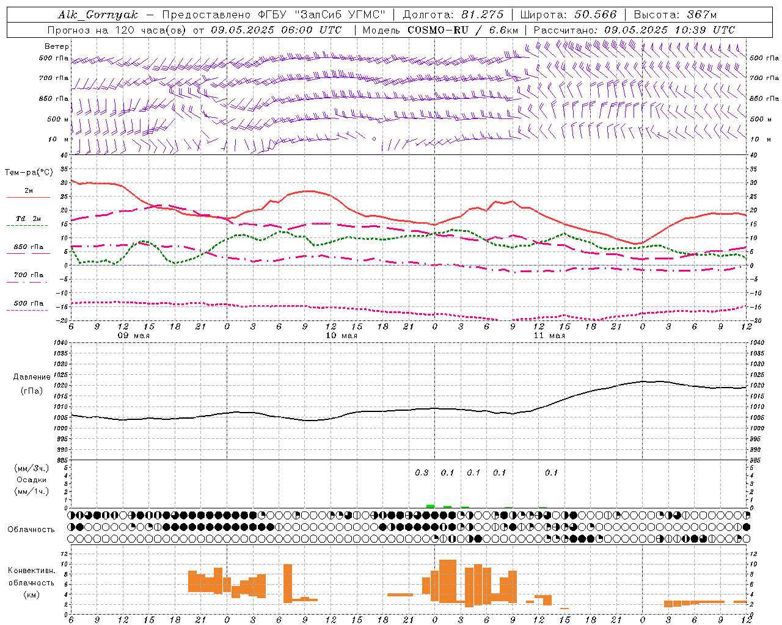The height and width of the screenshot is (625, 782).
Task: Click the Осадки panel label
Action: (x=32, y=480)
